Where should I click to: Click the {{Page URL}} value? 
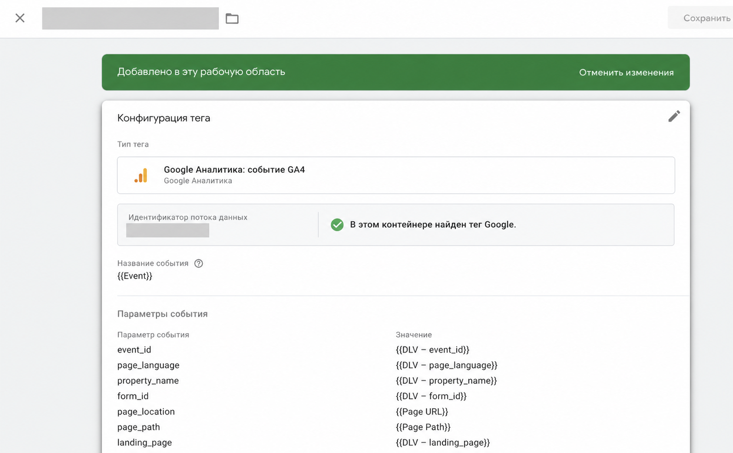tap(422, 412)
